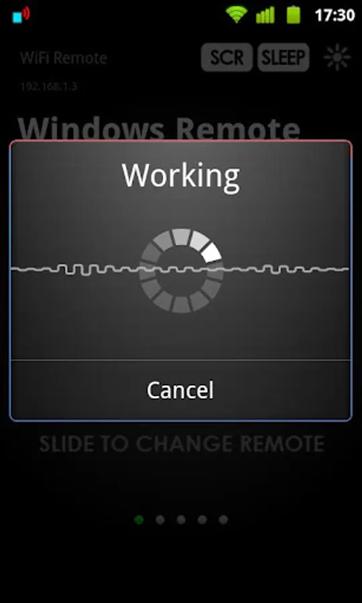This screenshot has width=362, height=603.
Task: Tap the Windows Remote heading
Action: pos(158,129)
